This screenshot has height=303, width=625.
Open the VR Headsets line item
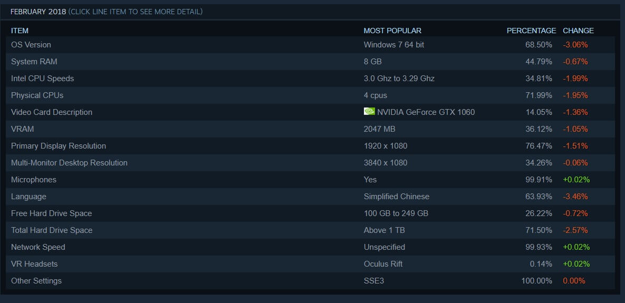[x=34, y=264]
